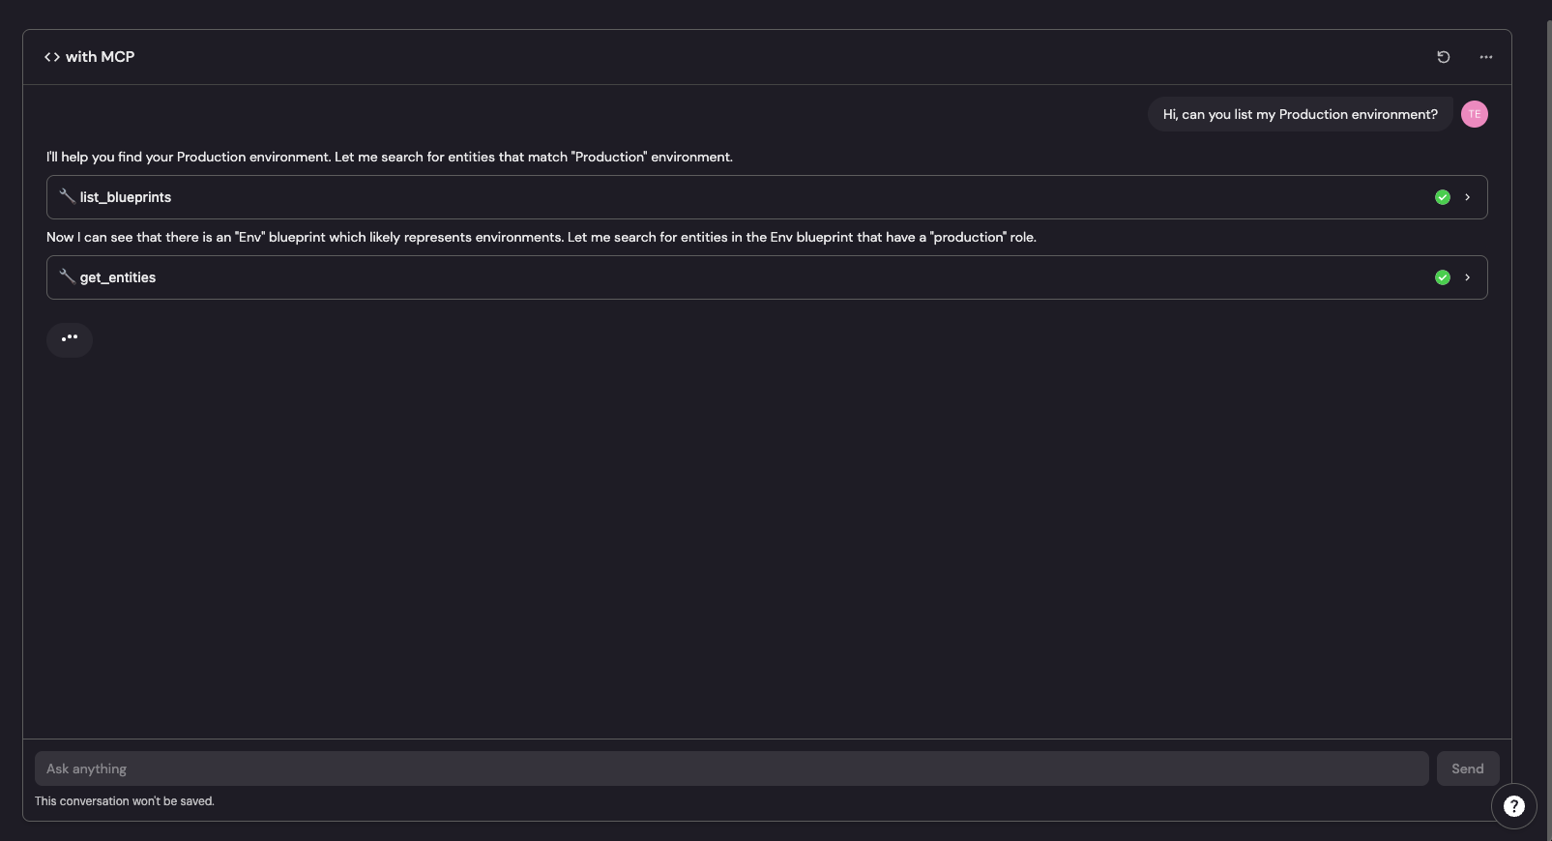Reset the conversation with the refresh icon
The height and width of the screenshot is (841, 1552).
(1443, 57)
